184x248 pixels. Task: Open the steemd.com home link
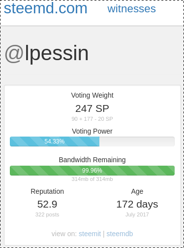pos(45,8)
